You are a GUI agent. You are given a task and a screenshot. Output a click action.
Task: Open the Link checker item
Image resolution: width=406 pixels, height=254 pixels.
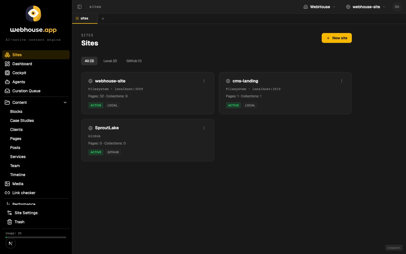click(x=36, y=193)
